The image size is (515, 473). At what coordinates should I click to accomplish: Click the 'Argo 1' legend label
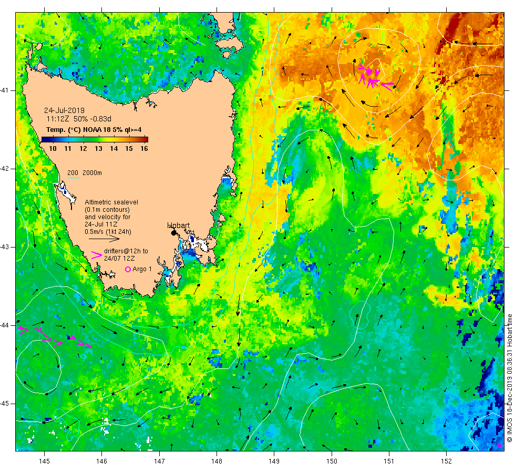(142, 269)
